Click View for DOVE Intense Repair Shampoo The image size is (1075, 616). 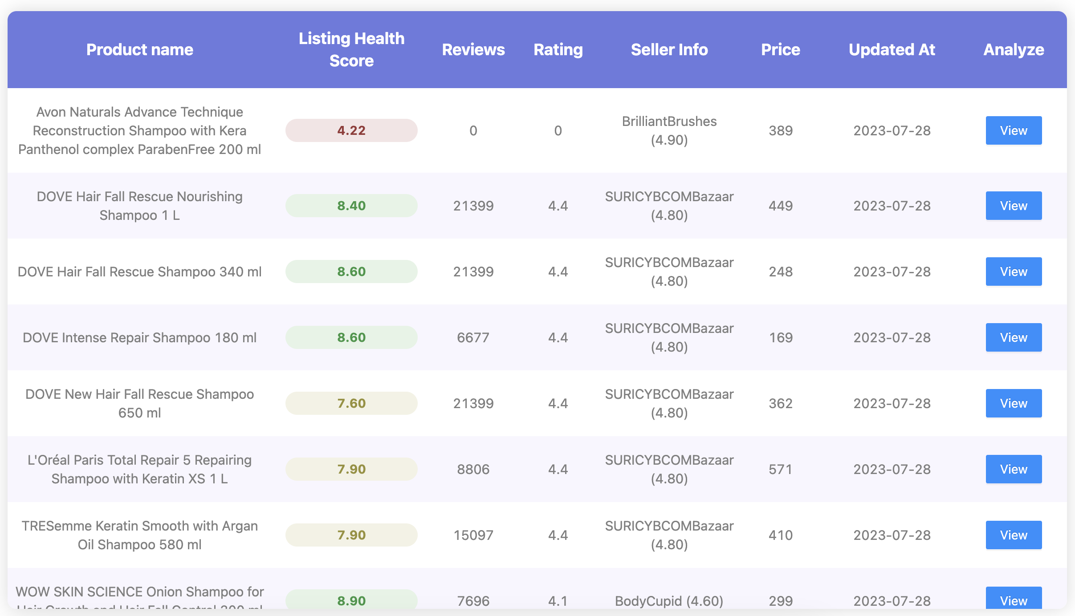click(x=1013, y=337)
